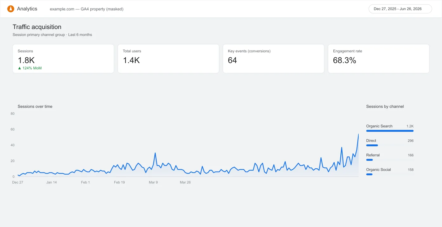The height and width of the screenshot is (227, 442).
Task: Click the 40 y-axis label
Action: click(x=13, y=145)
